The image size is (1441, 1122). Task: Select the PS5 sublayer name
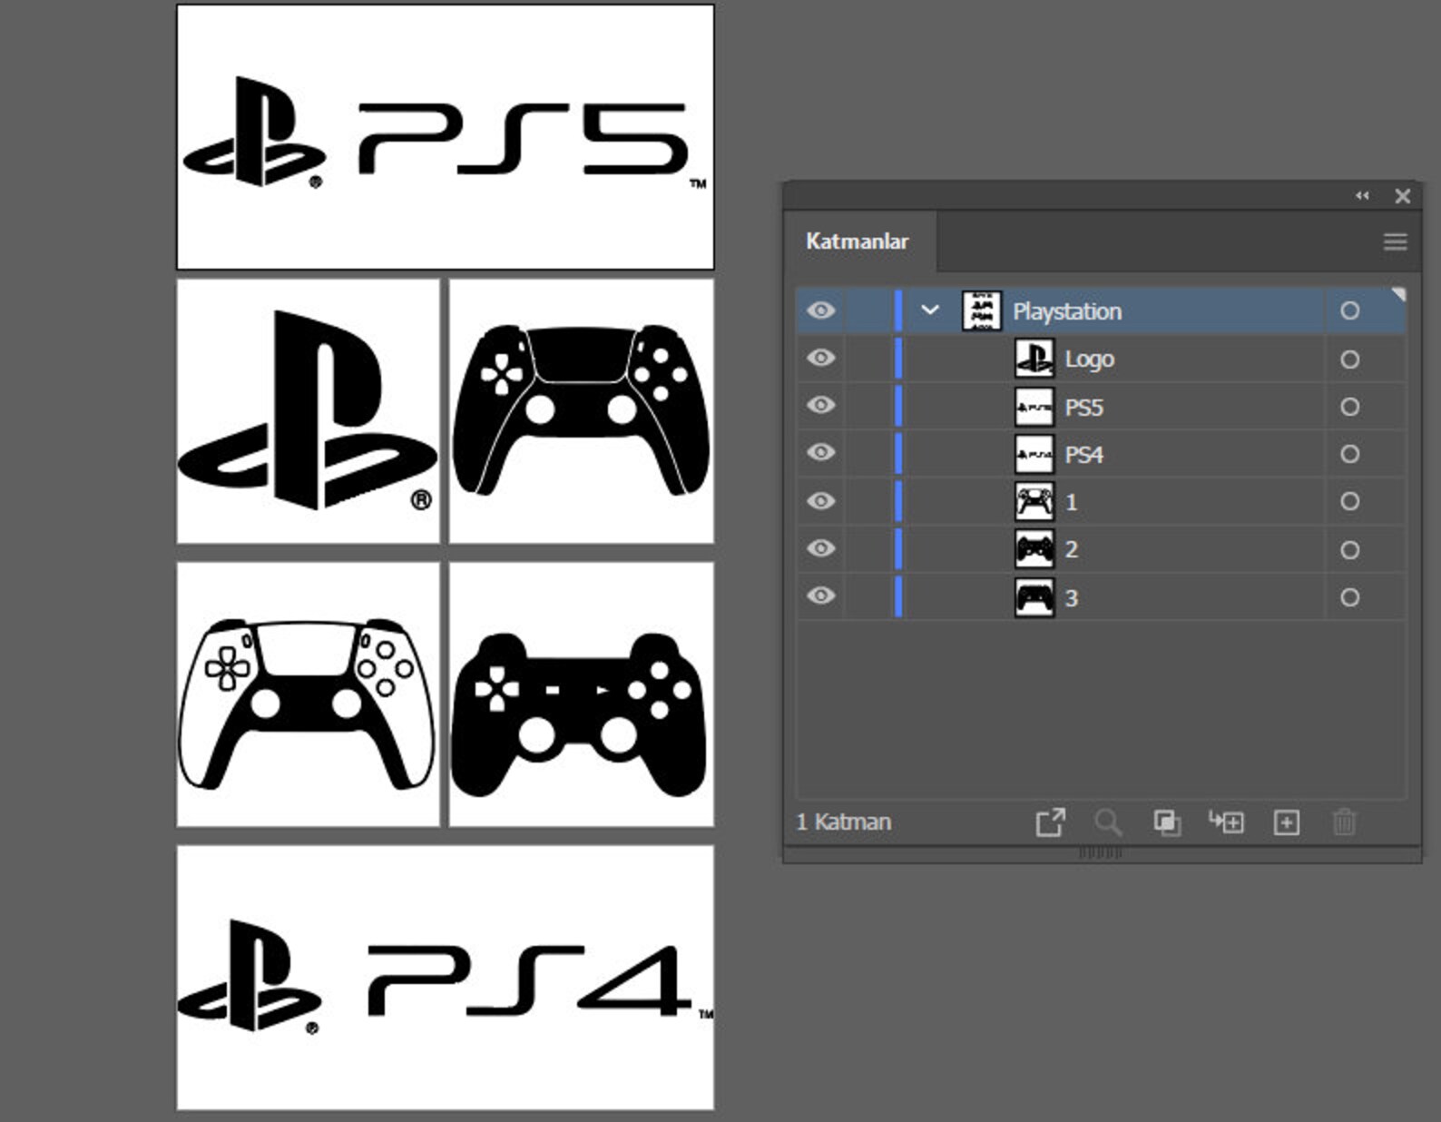click(x=1083, y=408)
